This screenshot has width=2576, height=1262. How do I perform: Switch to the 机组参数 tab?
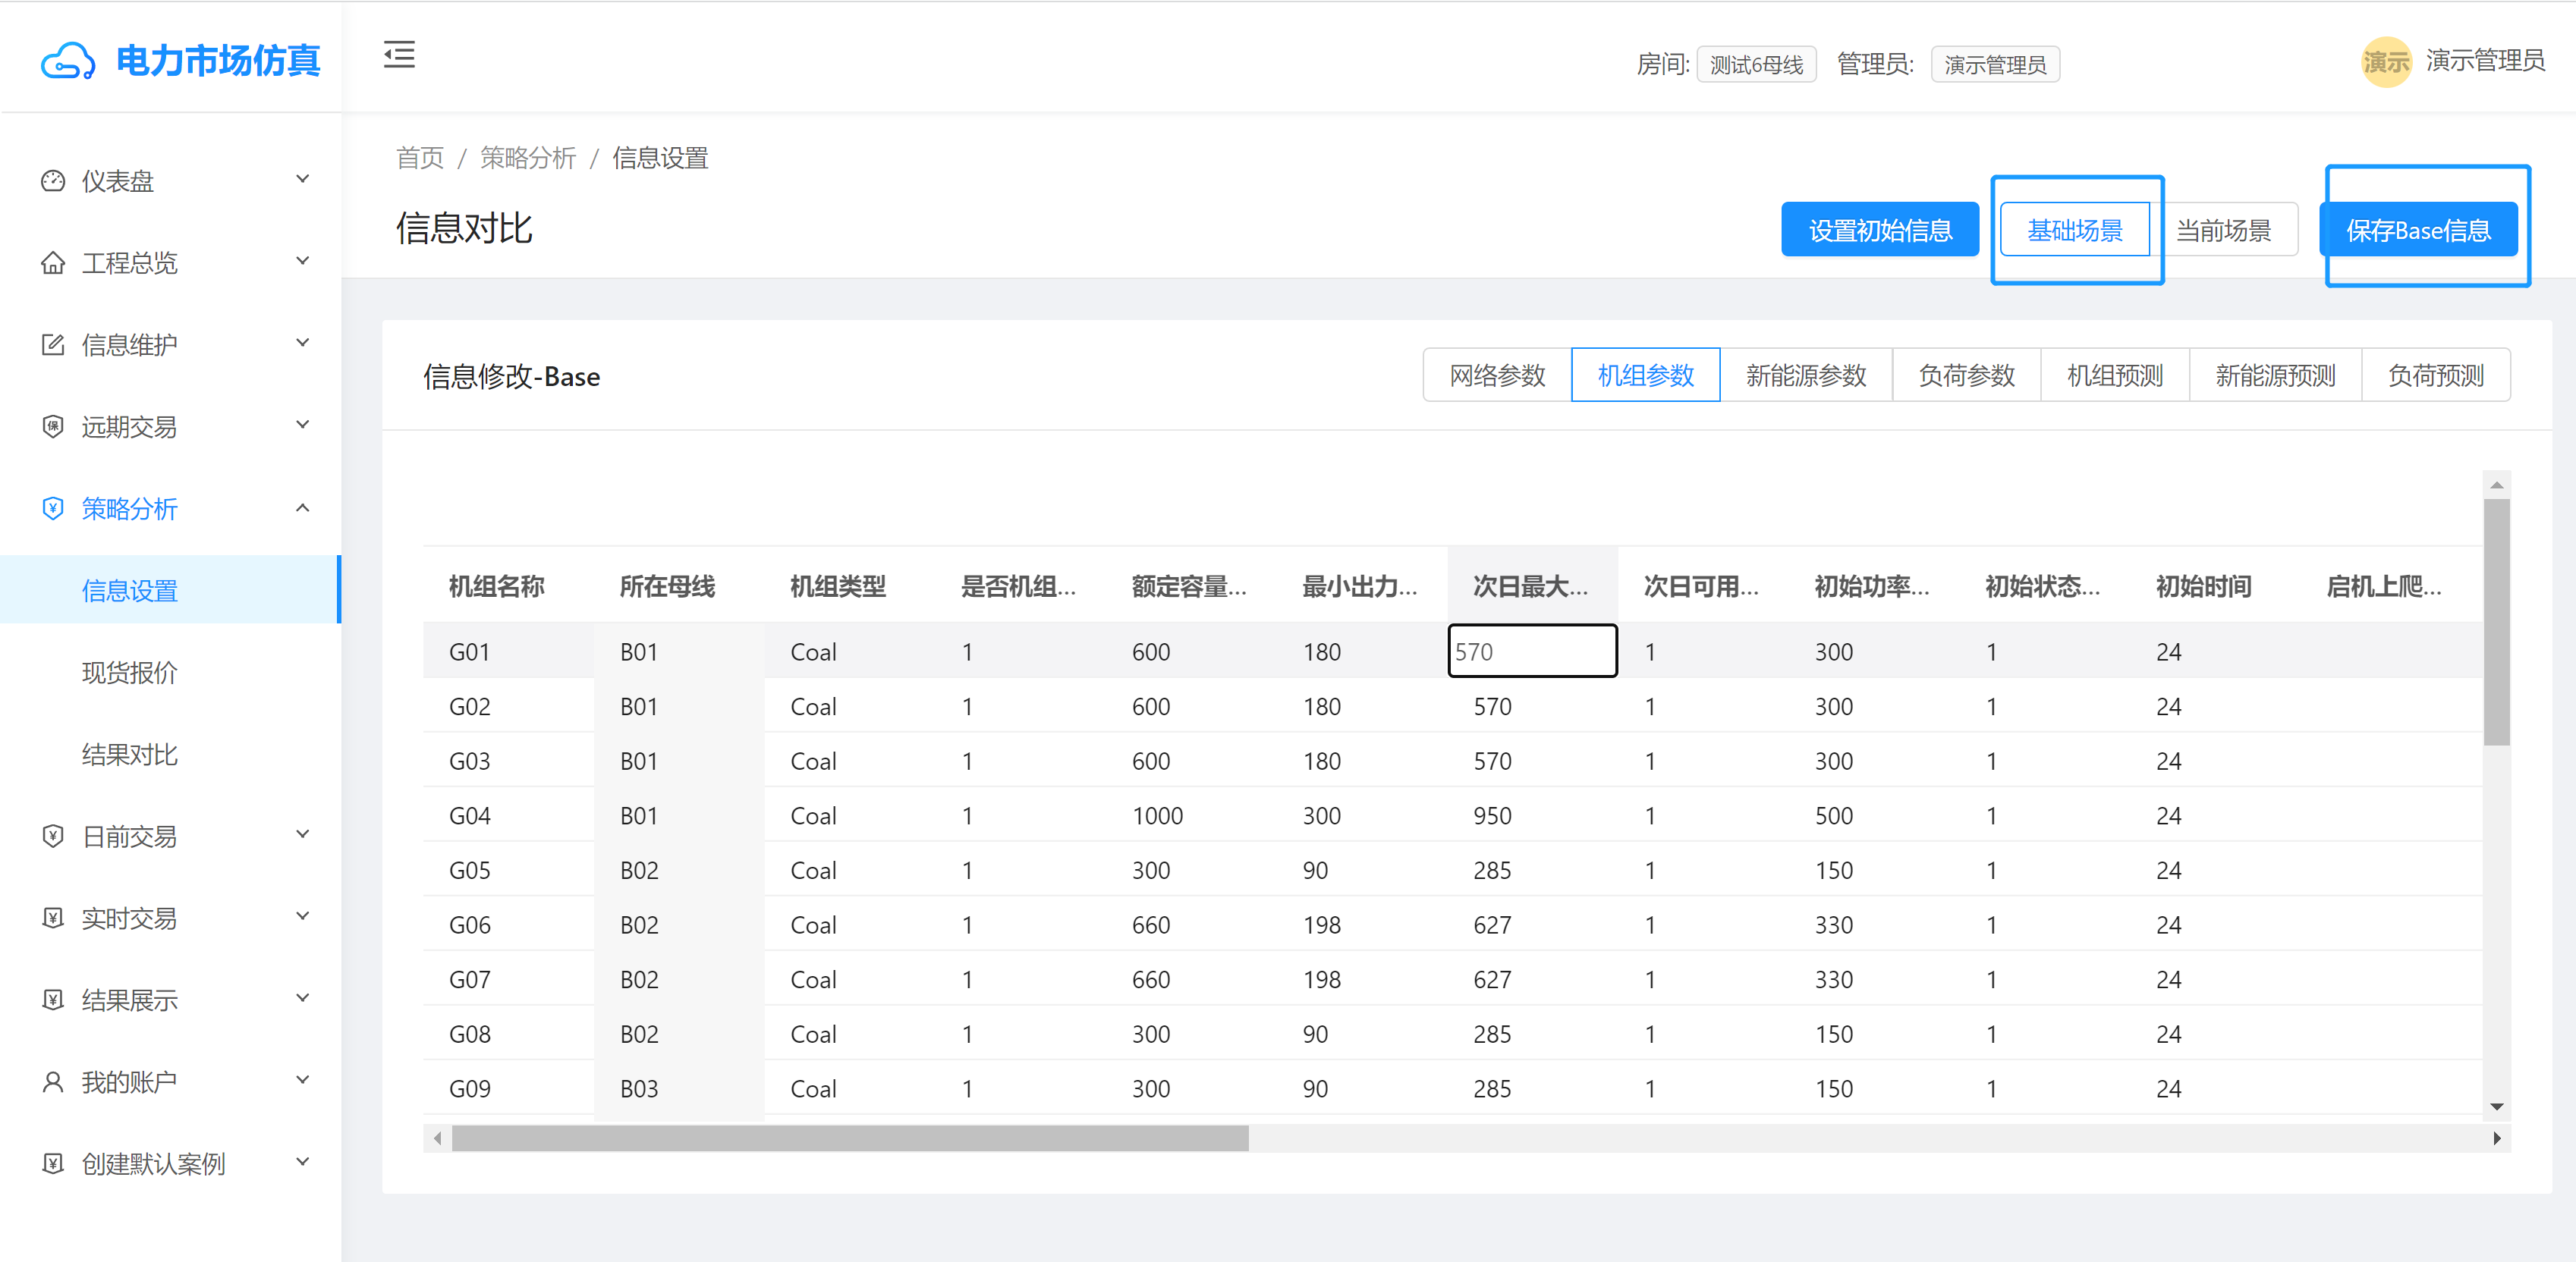click(x=1645, y=375)
